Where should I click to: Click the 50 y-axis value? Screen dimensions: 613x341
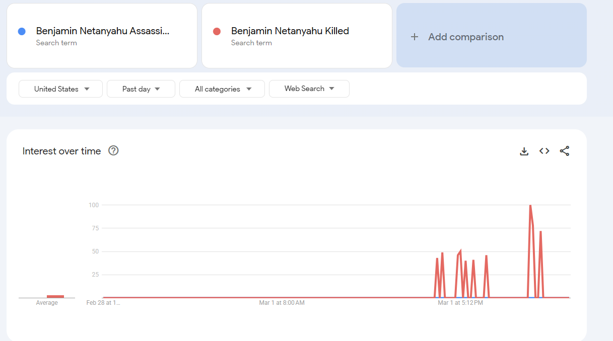pyautogui.click(x=95, y=251)
